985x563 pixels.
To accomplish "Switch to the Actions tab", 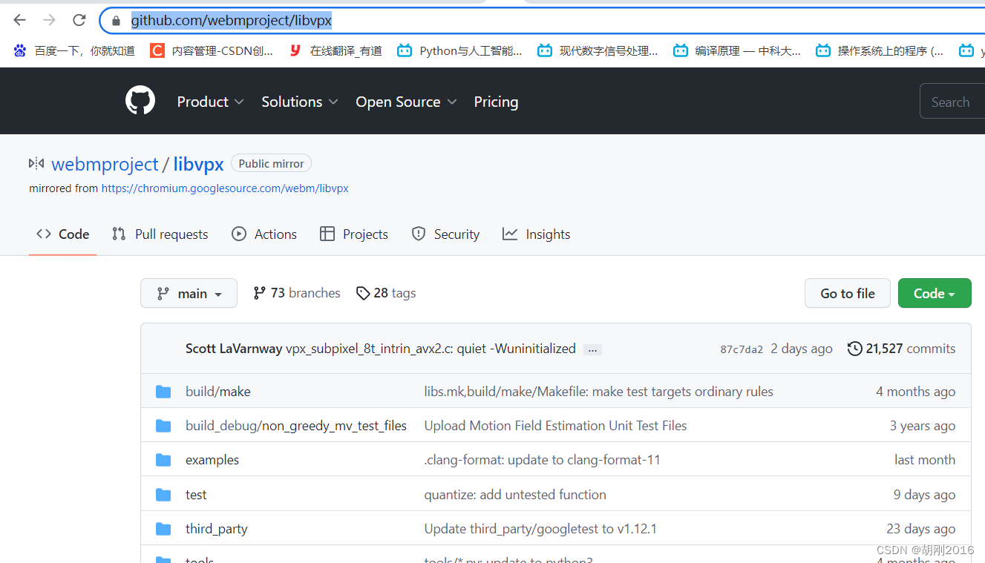I will (264, 234).
